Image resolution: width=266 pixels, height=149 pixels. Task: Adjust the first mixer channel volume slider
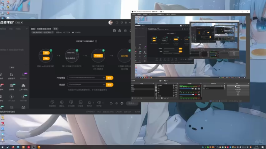[x=187, y=89]
